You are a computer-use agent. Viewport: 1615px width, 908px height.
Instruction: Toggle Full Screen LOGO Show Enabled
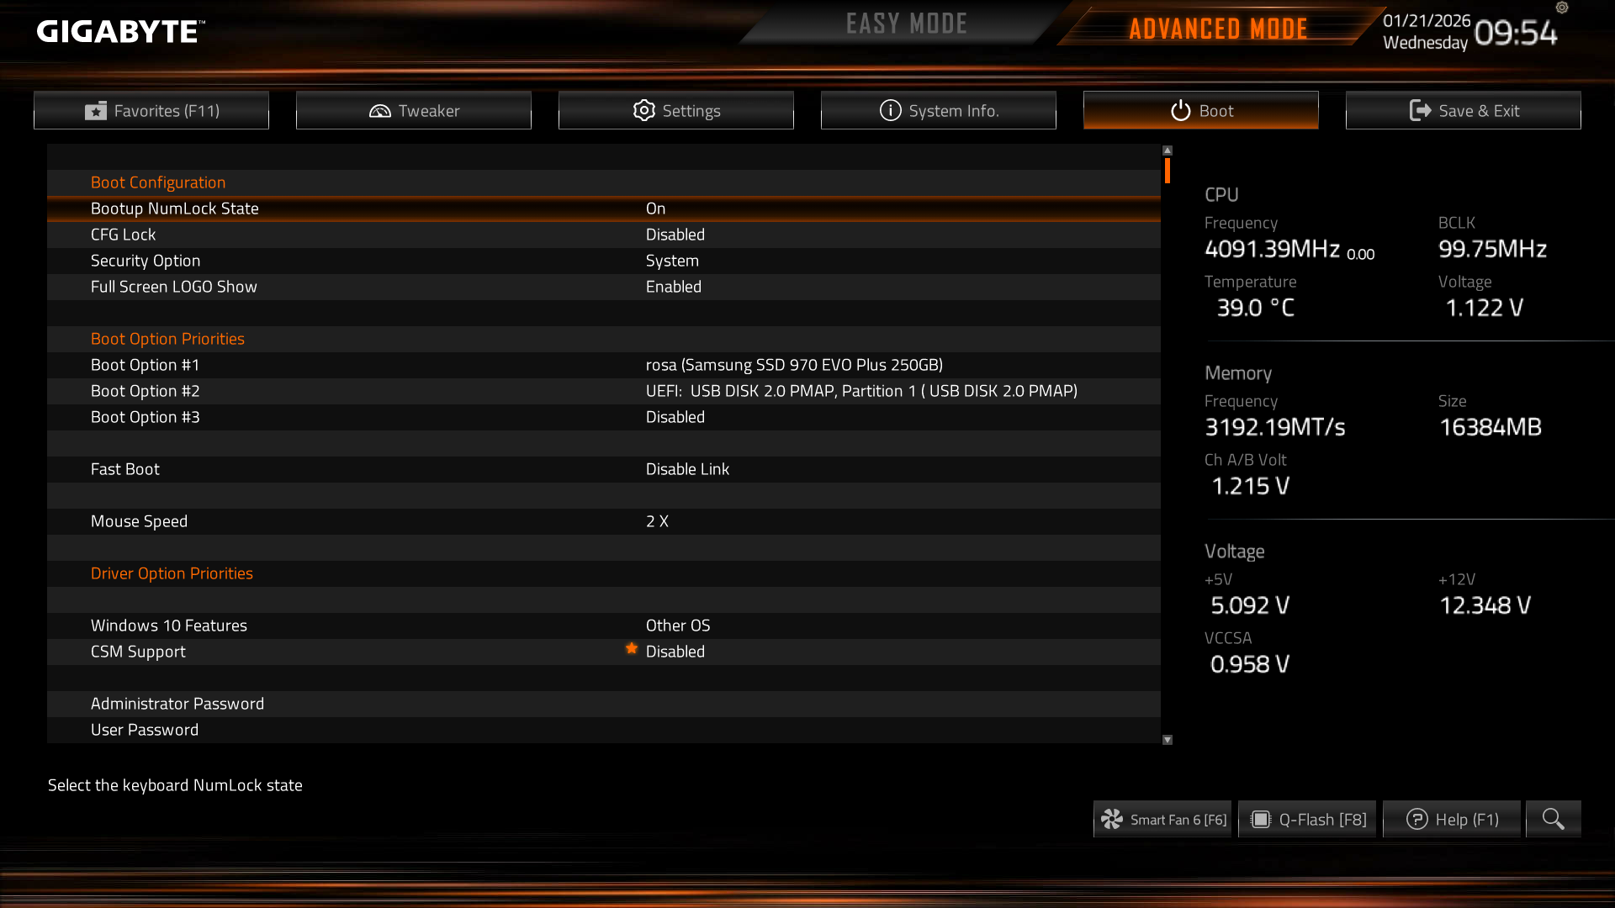coord(673,287)
